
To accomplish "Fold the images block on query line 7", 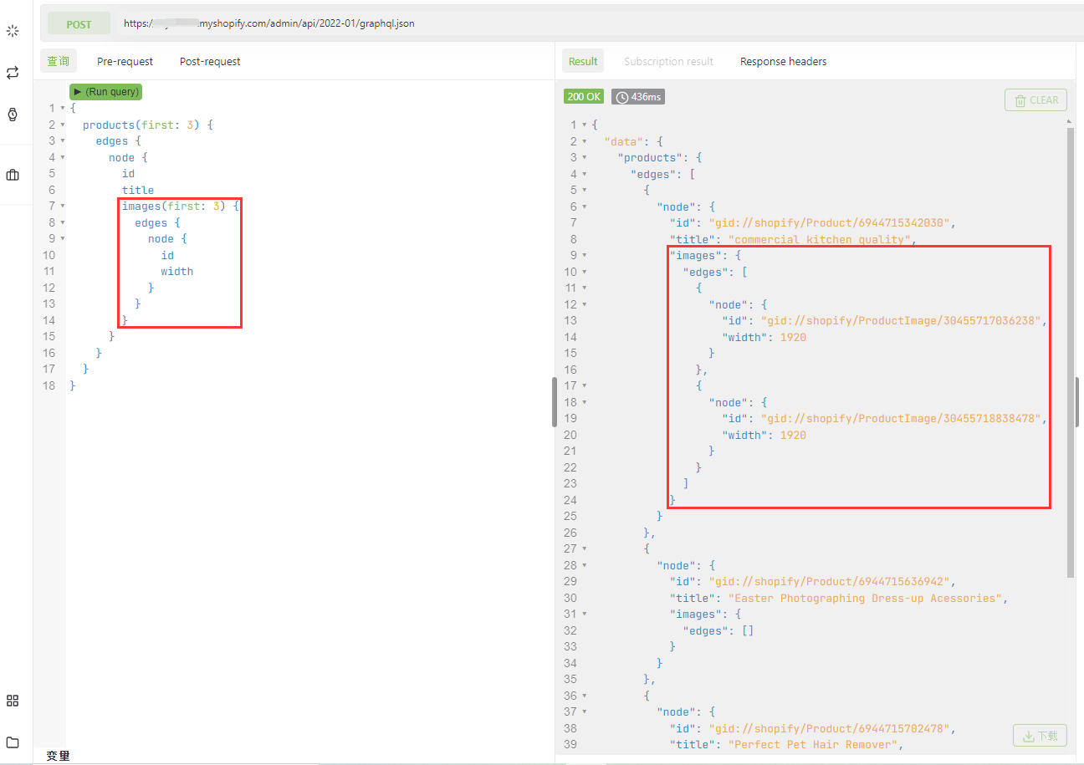I will point(63,207).
